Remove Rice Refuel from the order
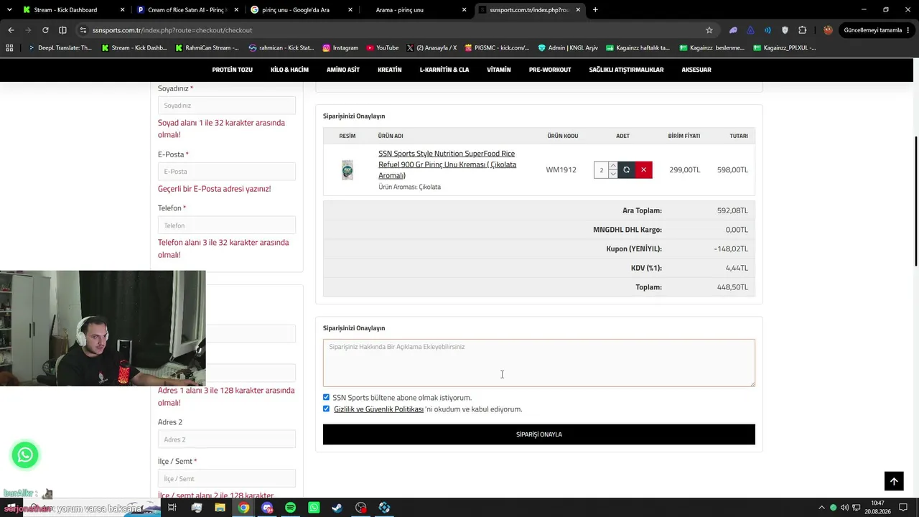Screen dimensions: 919x517 point(643,170)
